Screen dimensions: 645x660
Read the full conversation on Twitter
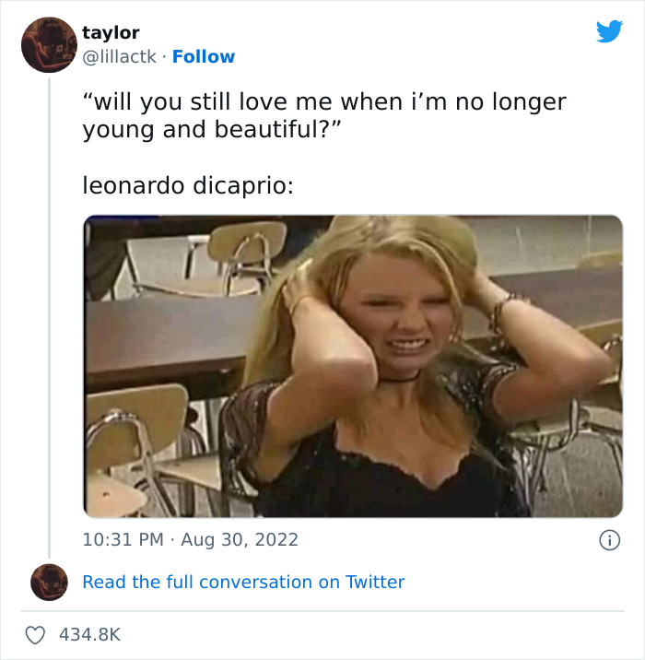[243, 582]
